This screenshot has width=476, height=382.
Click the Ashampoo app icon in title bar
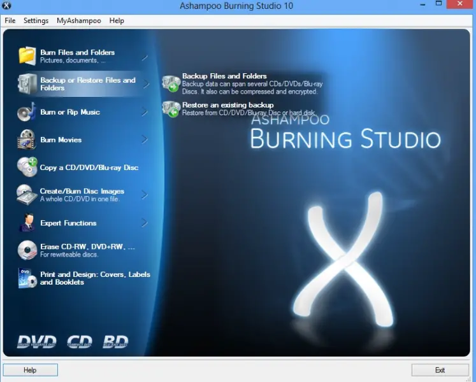pyautogui.click(x=6, y=5)
